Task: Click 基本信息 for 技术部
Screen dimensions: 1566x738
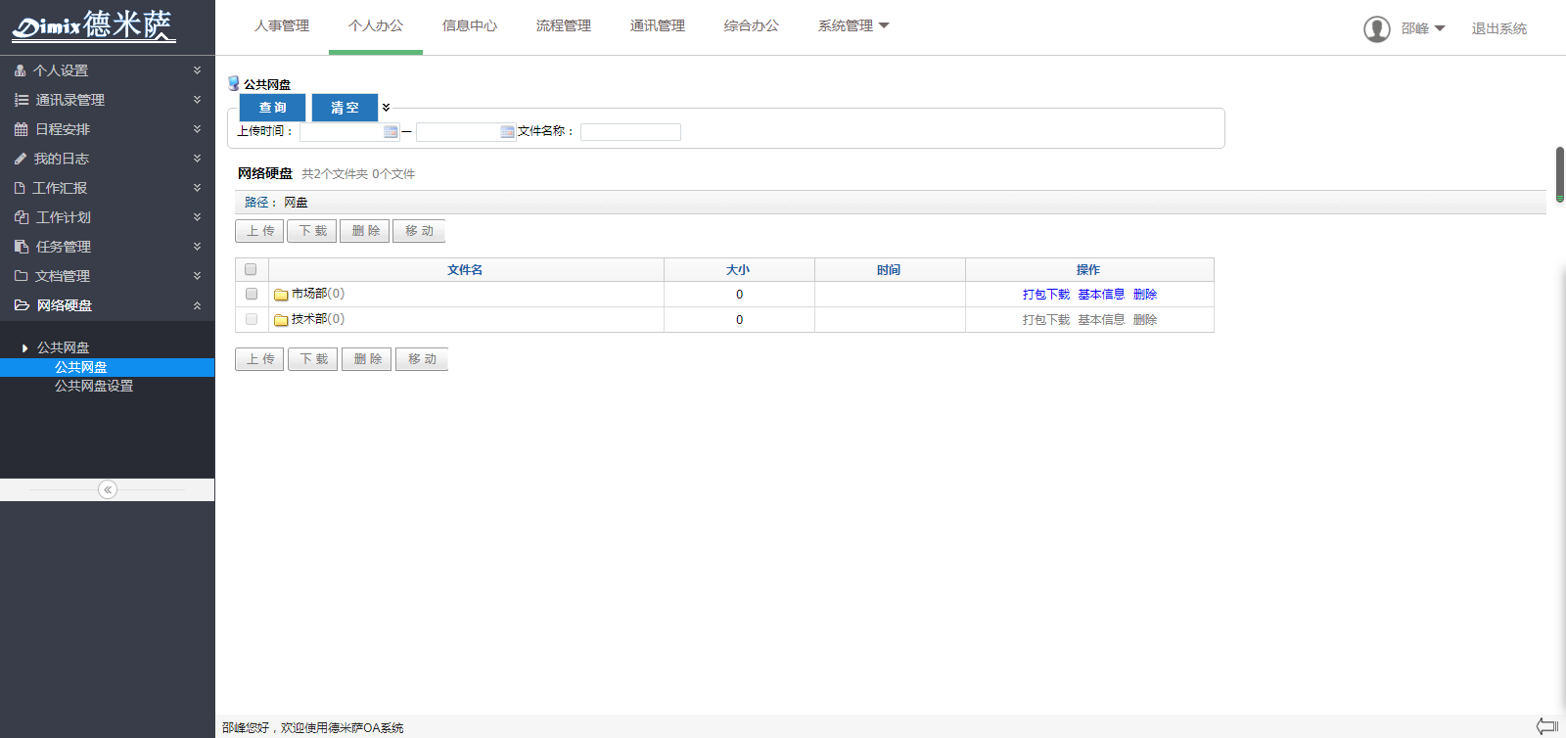Action: pos(1101,320)
